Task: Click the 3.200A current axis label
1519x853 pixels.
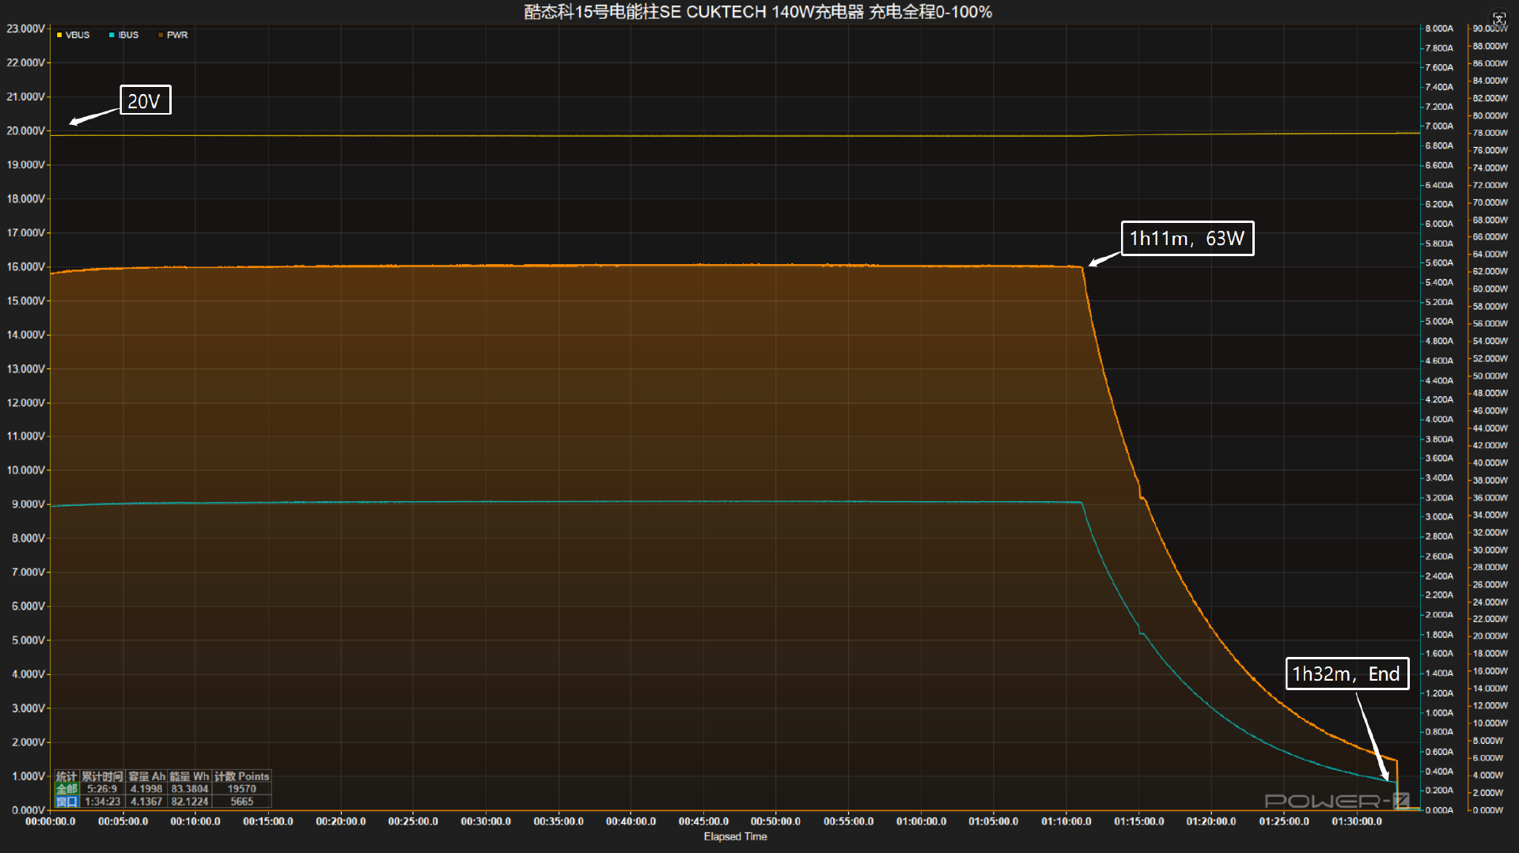Action: pyautogui.click(x=1439, y=497)
